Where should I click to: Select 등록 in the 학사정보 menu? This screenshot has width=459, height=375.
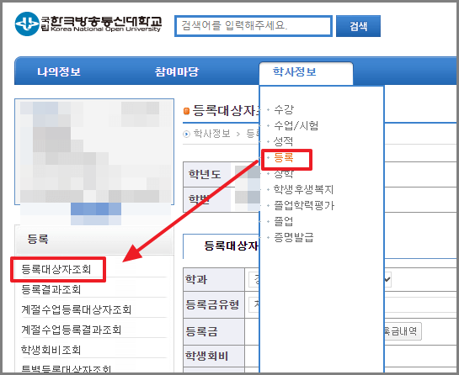point(283,157)
